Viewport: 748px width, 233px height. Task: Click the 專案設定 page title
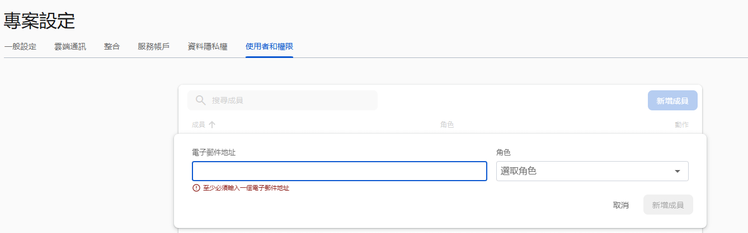tap(40, 21)
